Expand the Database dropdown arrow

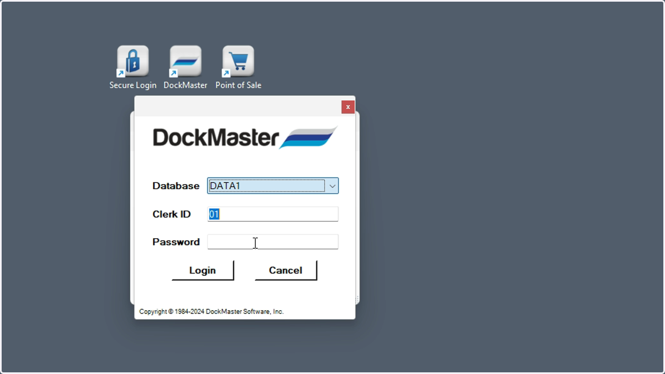click(x=332, y=186)
